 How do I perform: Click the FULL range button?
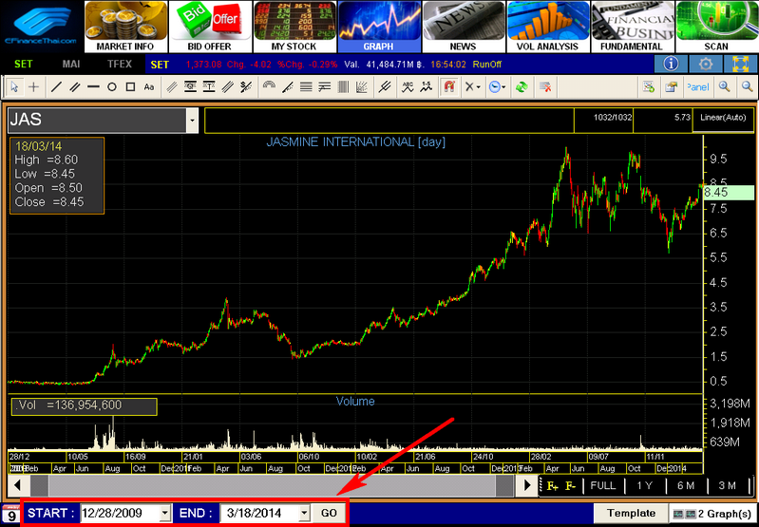603,485
